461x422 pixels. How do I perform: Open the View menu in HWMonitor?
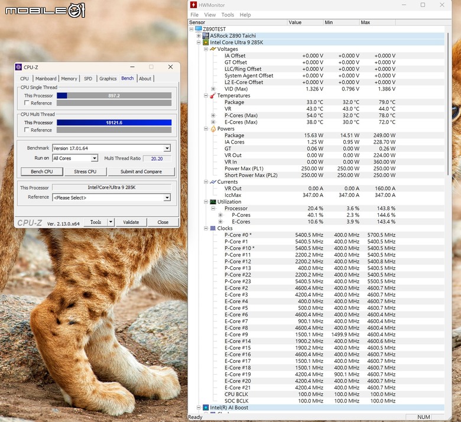210,15
